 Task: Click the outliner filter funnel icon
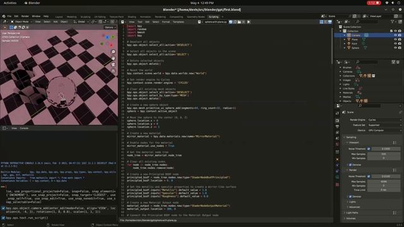click(393, 22)
